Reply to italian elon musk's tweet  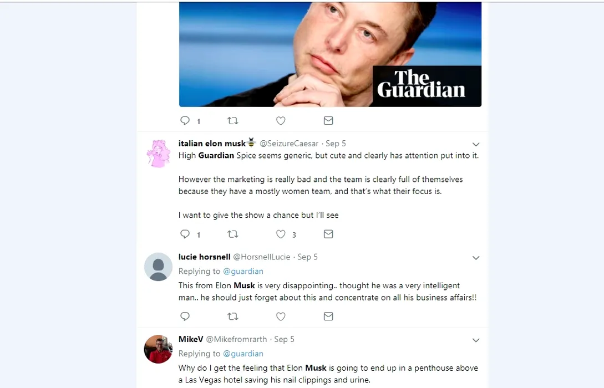185,234
